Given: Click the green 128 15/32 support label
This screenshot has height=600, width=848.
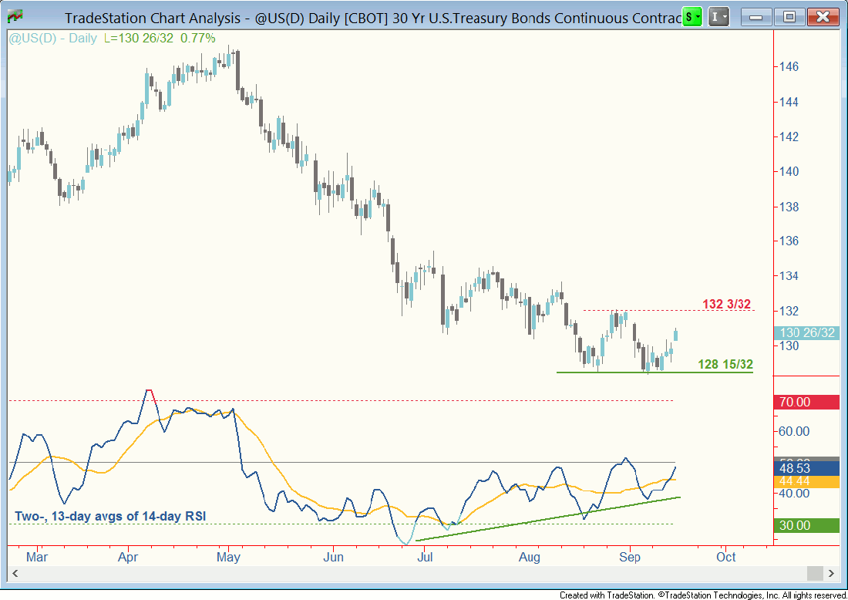Looking at the screenshot, I should (x=725, y=364).
